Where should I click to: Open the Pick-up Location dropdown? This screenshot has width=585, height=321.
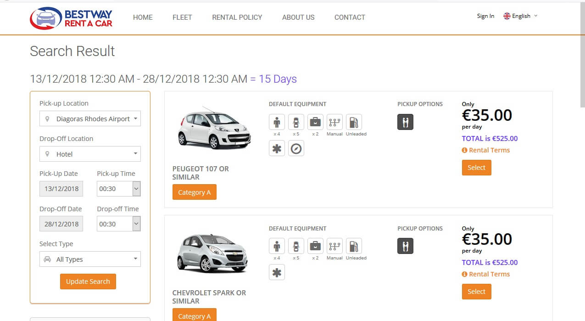(x=90, y=118)
